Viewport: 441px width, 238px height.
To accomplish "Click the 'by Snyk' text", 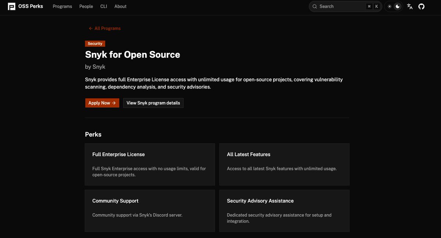I will 95,67.
